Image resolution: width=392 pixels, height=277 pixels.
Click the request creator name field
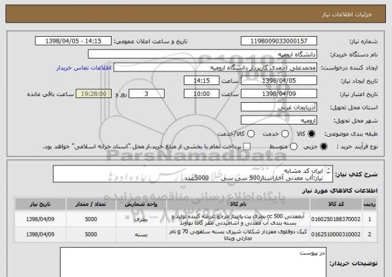tap(215, 67)
